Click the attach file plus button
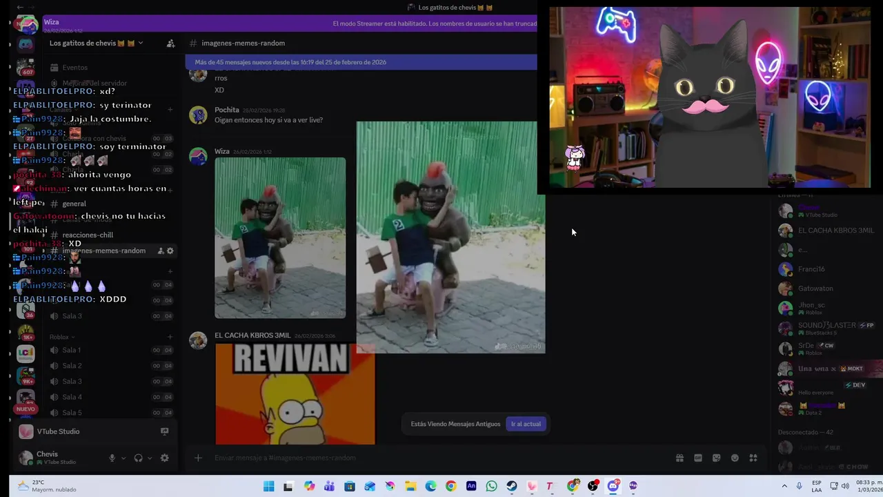This screenshot has height=497, width=883. coord(198,458)
